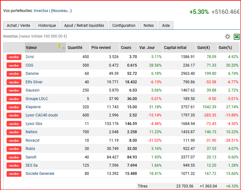Go to the Configuration tab
Viewport: 241px width, 190px height.
pyautogui.click(x=124, y=26)
